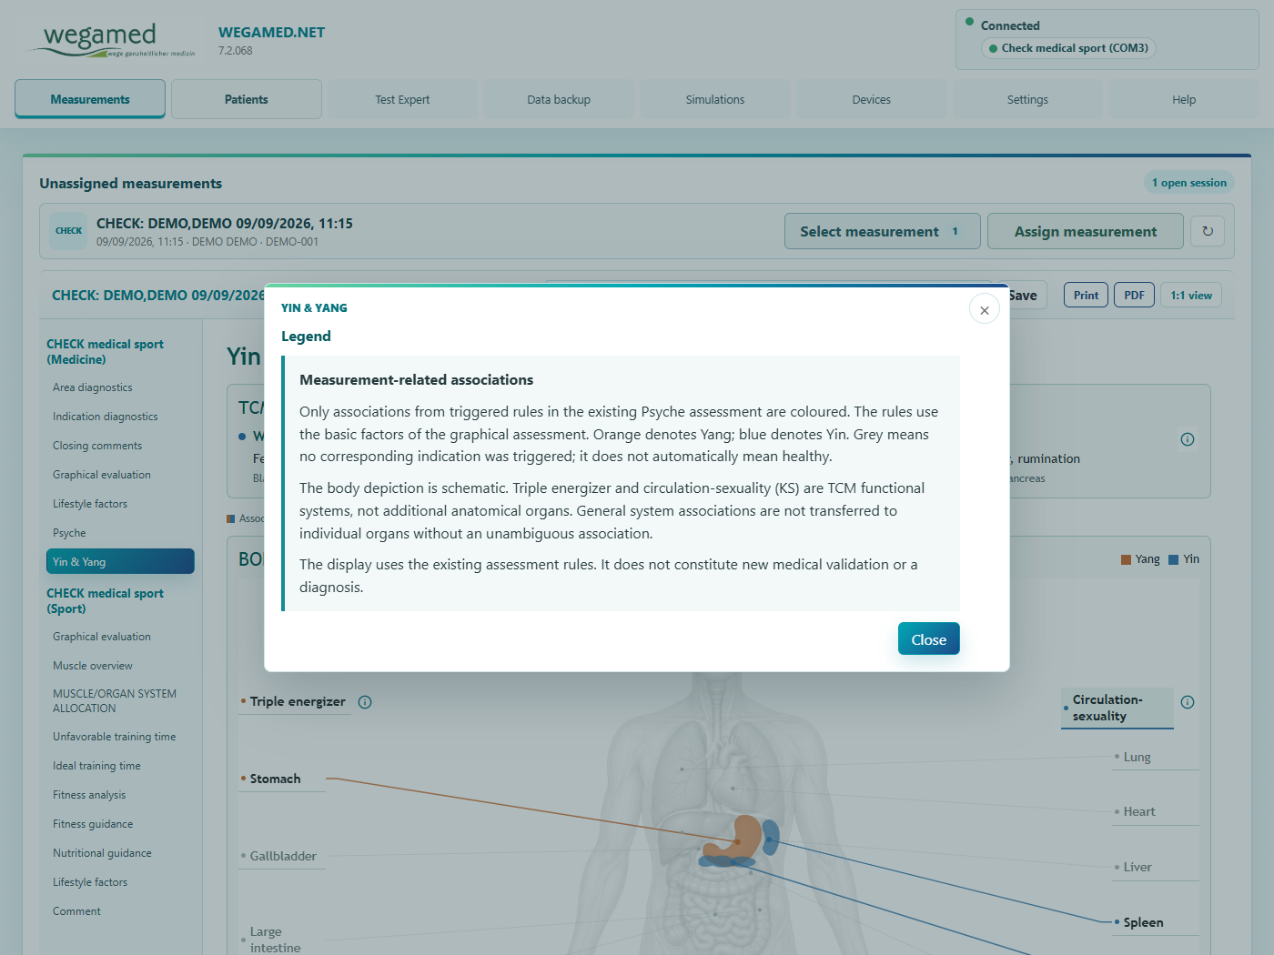Open Area diagnostics in the sidebar
The width and height of the screenshot is (1274, 955).
120,387
